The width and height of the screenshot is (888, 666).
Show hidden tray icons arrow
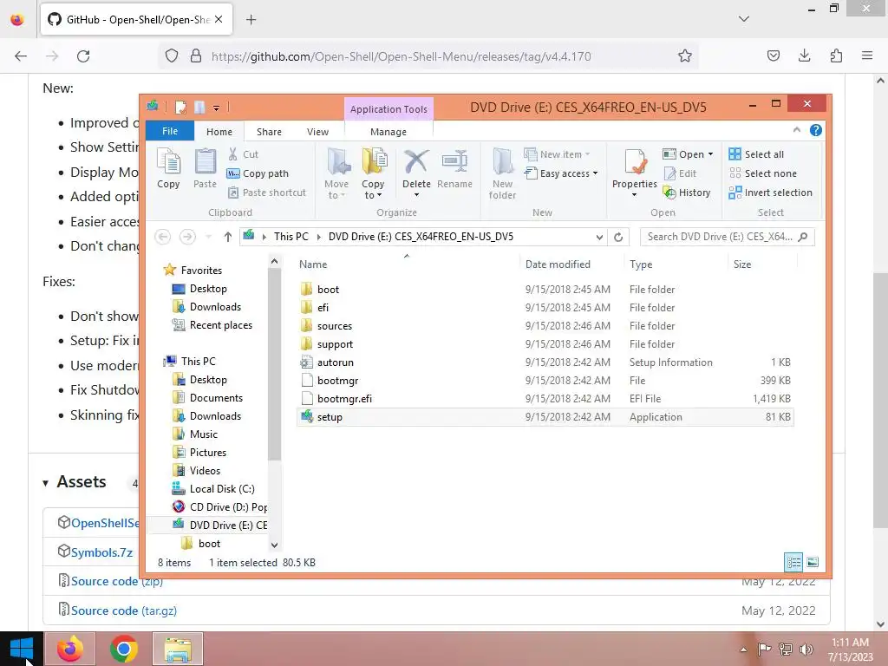coord(743,650)
